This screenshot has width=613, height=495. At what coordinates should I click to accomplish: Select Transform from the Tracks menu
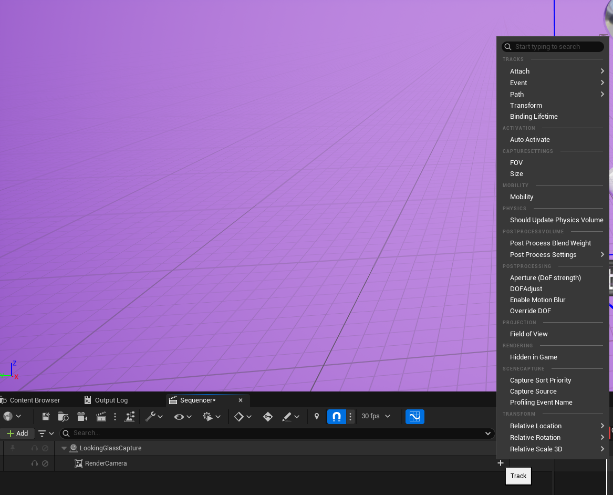click(526, 106)
